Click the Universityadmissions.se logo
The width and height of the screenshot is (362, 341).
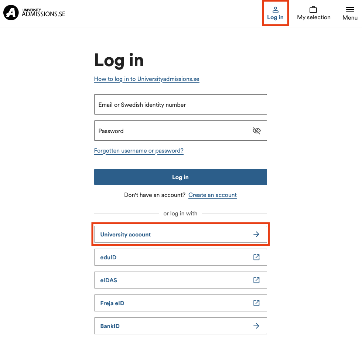34,13
